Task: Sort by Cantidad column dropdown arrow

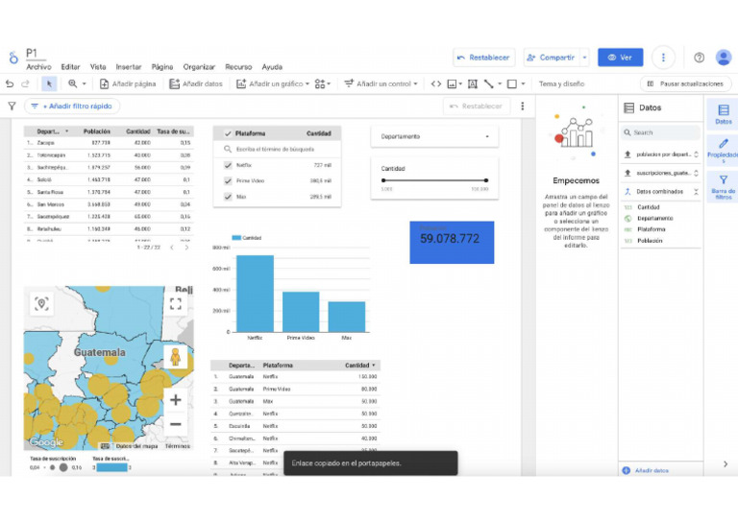Action: point(374,365)
